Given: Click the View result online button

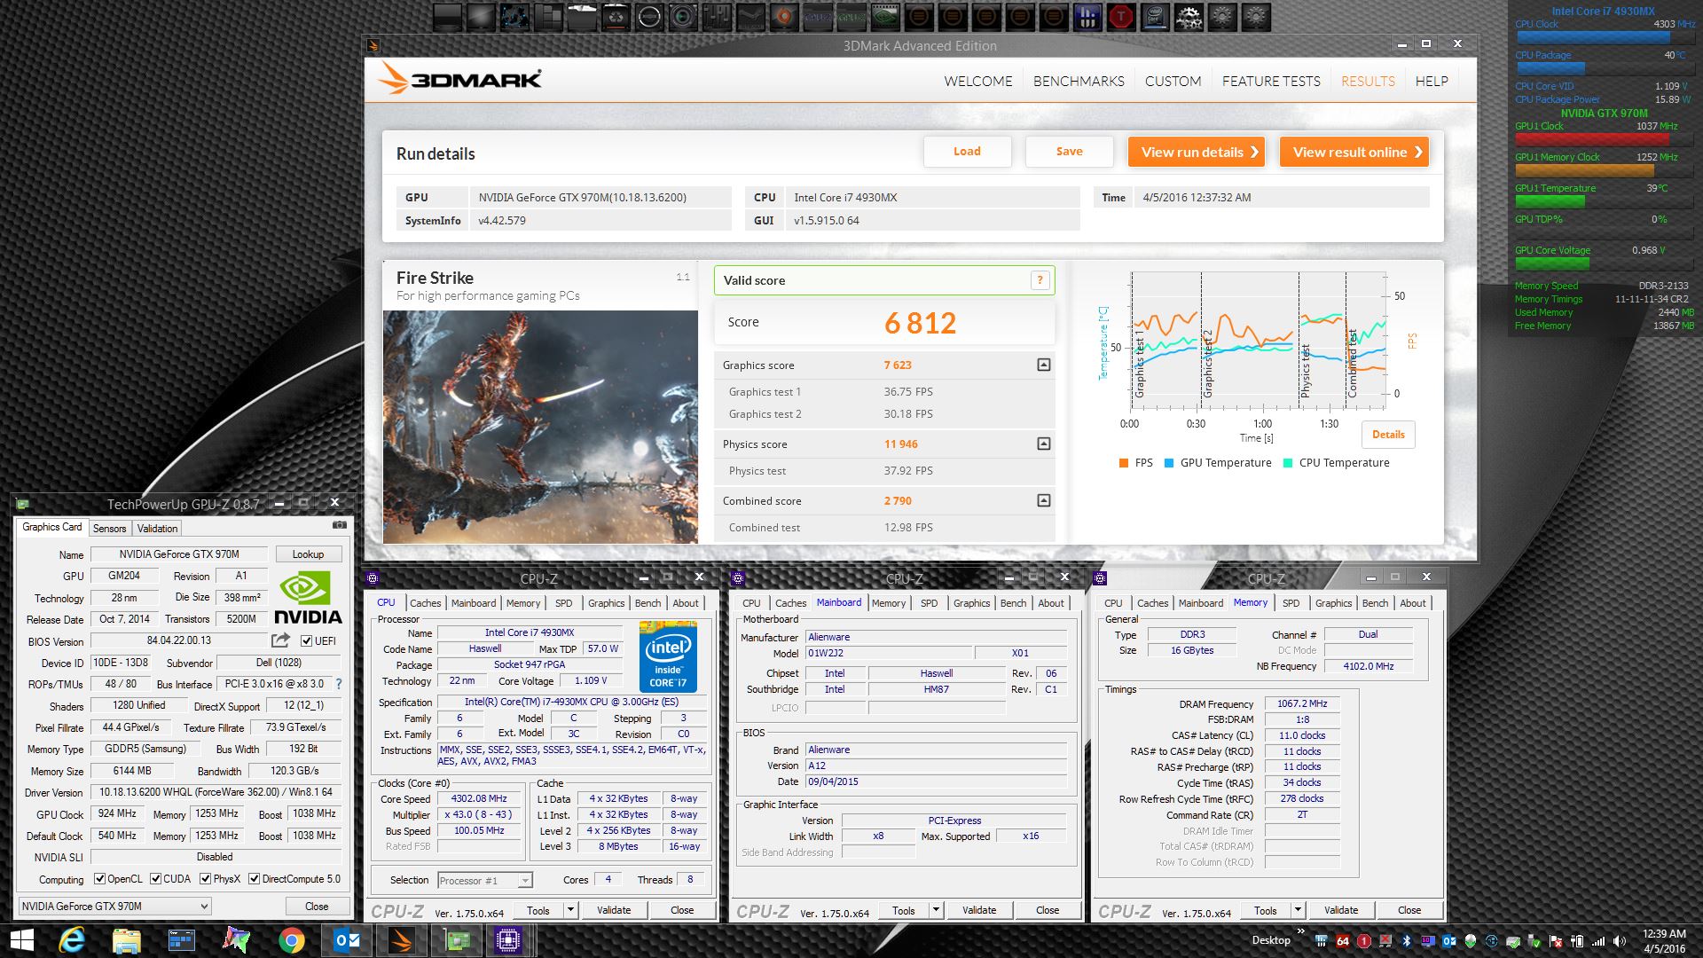Looking at the screenshot, I should coord(1354,152).
